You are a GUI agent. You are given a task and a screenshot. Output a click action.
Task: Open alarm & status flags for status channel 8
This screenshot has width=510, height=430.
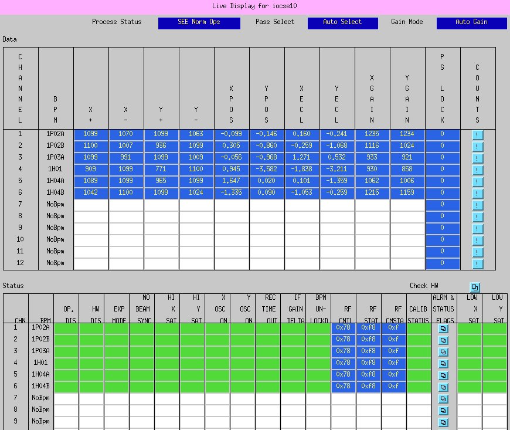coord(443,411)
